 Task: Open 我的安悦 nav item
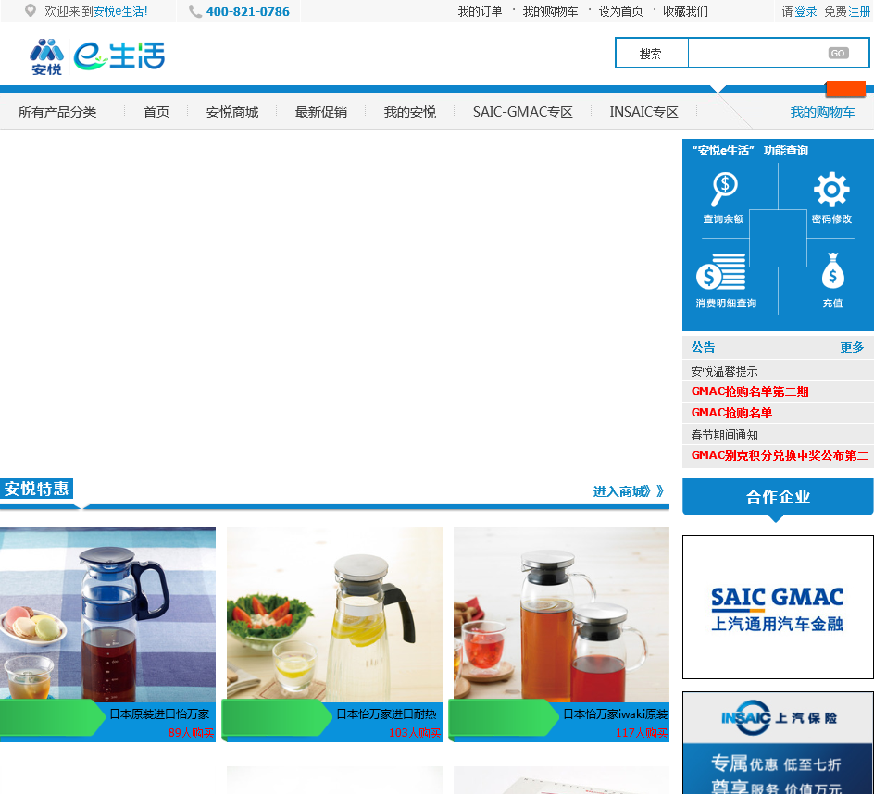point(409,112)
